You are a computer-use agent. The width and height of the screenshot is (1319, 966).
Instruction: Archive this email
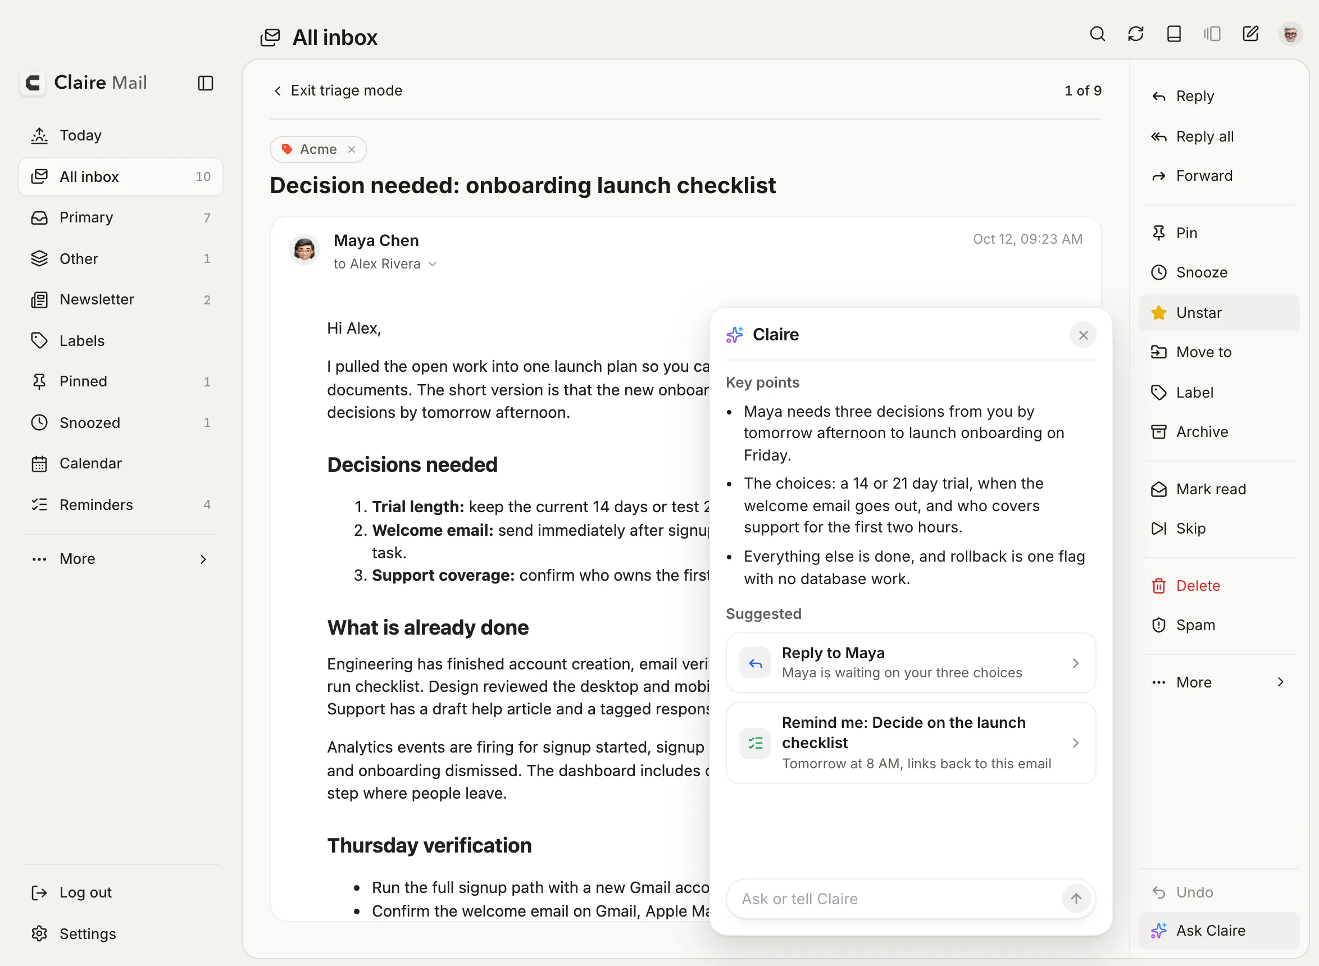pos(1219,431)
